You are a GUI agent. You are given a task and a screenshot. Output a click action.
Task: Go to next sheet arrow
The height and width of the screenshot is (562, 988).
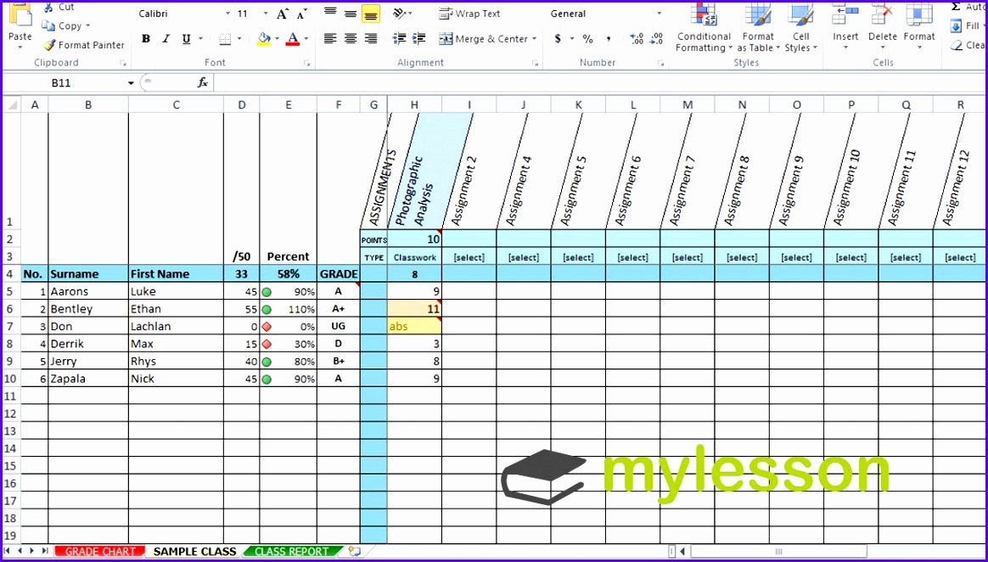(x=32, y=551)
